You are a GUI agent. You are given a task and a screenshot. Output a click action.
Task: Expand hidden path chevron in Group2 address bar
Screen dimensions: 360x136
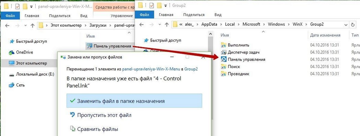point(181,25)
